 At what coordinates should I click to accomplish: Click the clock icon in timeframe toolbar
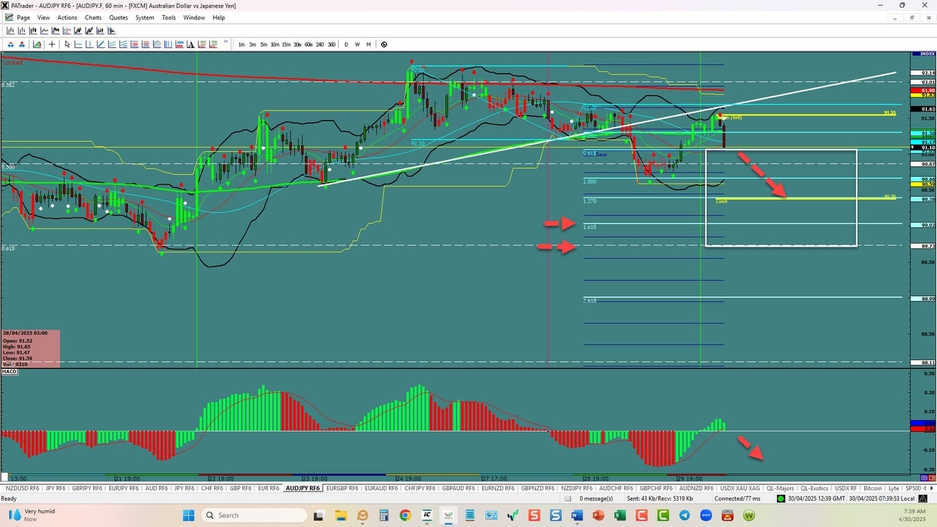(x=384, y=44)
